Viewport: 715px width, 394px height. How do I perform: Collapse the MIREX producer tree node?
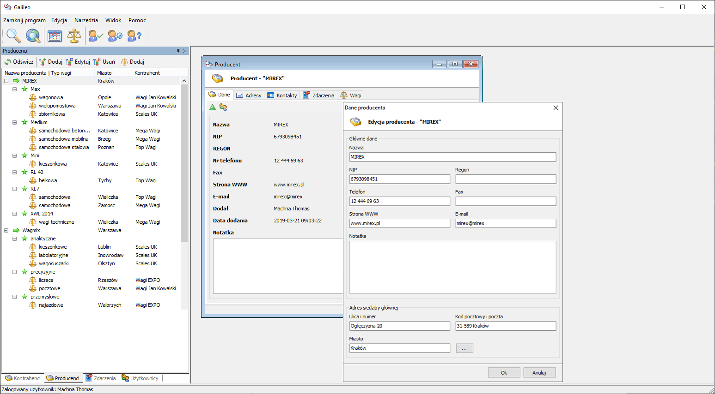pos(6,81)
